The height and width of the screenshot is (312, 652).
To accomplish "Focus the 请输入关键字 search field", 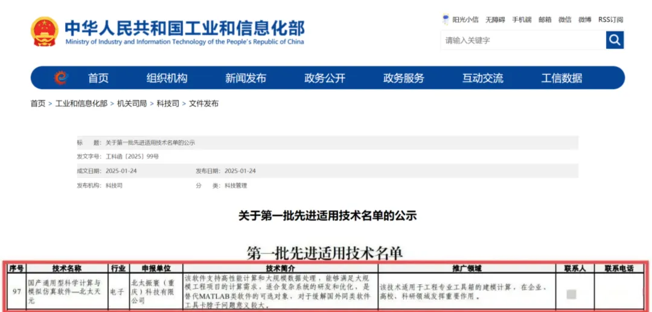I will tap(523, 40).
